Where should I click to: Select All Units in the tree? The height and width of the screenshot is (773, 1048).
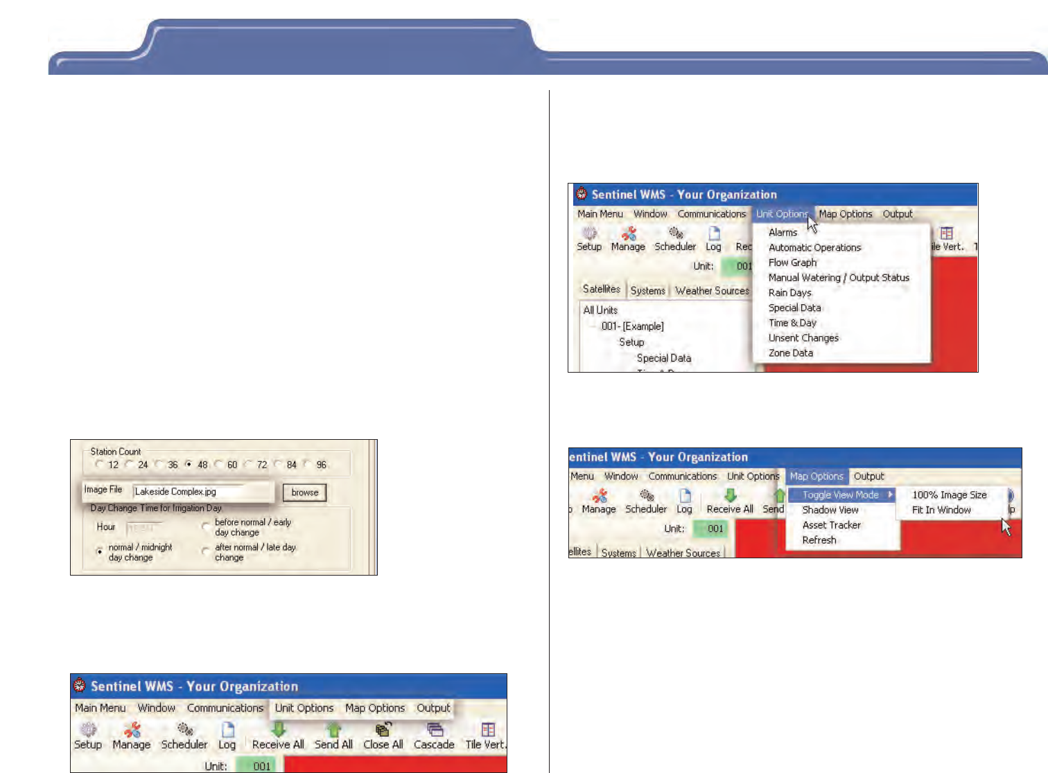(x=600, y=310)
